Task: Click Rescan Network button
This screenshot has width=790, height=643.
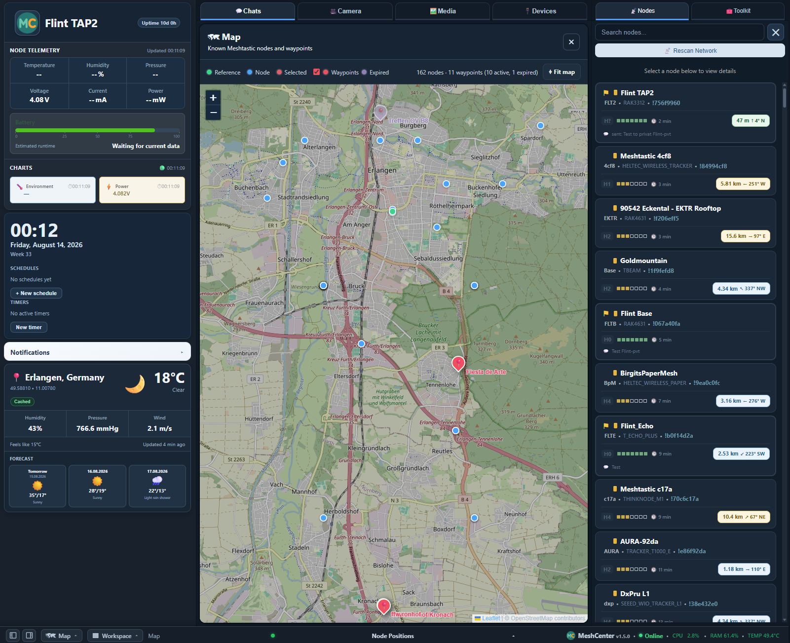Action: click(x=690, y=50)
